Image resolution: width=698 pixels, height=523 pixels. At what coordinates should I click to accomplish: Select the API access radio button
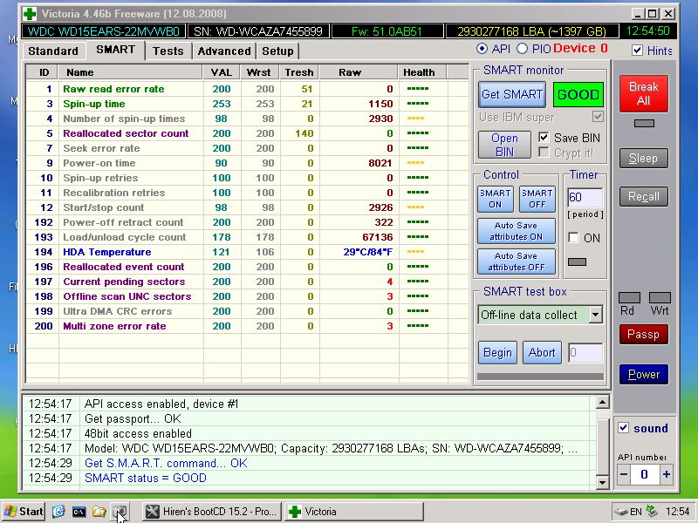482,49
